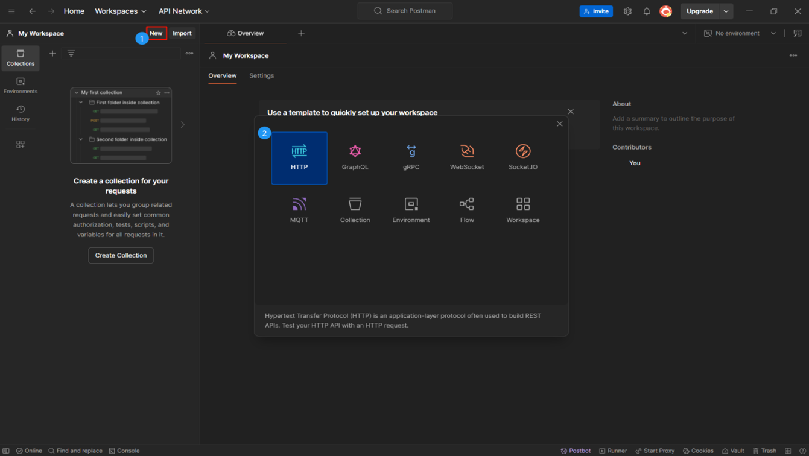The width and height of the screenshot is (809, 456).
Task: Open the settings gear icon
Action: 627,11
